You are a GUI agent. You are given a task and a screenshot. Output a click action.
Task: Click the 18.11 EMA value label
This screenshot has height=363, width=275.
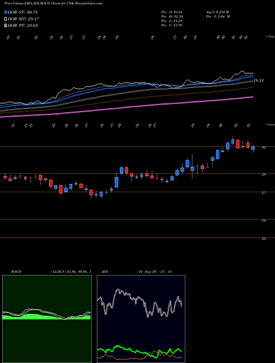click(258, 80)
